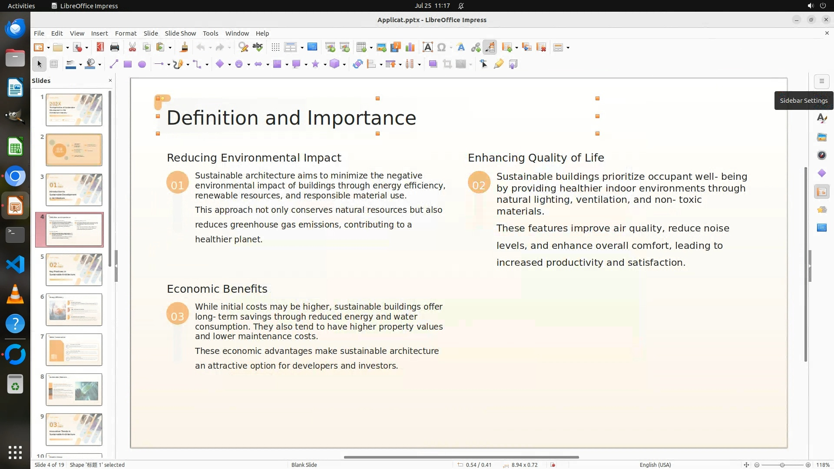Image resolution: width=834 pixels, height=469 pixels.
Task: Toggle the Shadow button in toolbar
Action: [x=433, y=64]
